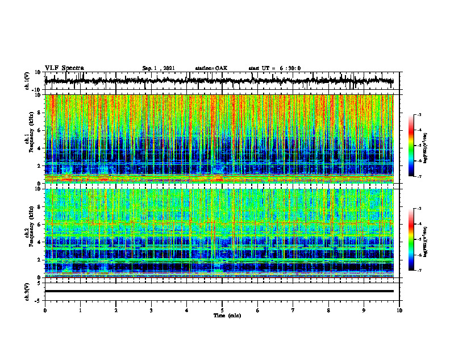
Task: Select the date text "Sep. 1 , 2021"
Action: pyautogui.click(x=159, y=68)
